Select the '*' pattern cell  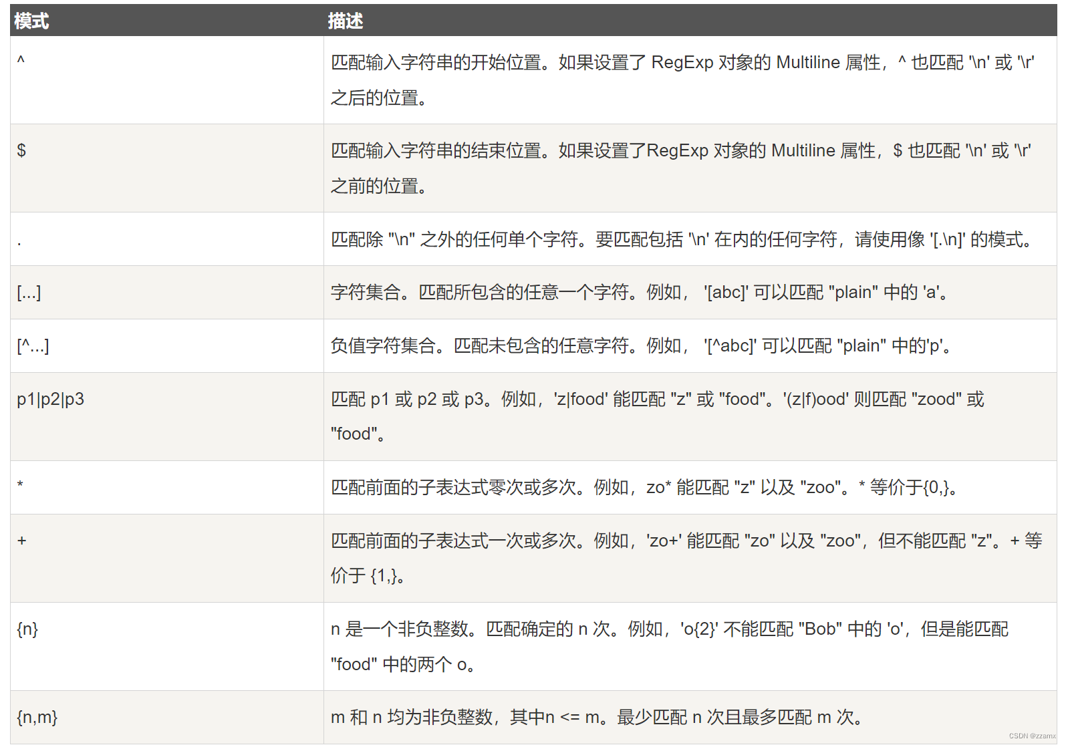pos(167,488)
